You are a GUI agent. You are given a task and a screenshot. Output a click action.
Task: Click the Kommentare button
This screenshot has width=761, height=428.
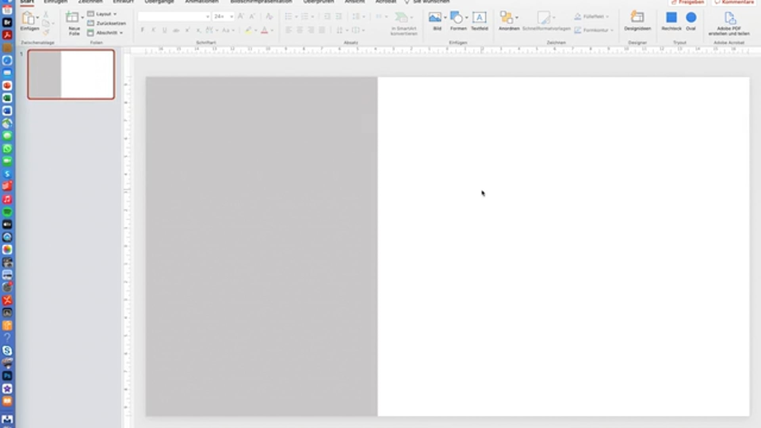[x=734, y=2]
